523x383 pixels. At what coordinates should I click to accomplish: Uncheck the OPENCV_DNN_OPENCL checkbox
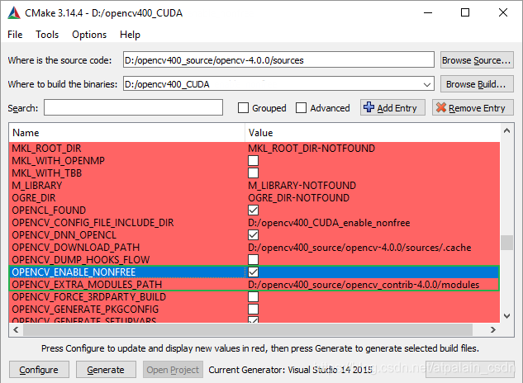[253, 235]
